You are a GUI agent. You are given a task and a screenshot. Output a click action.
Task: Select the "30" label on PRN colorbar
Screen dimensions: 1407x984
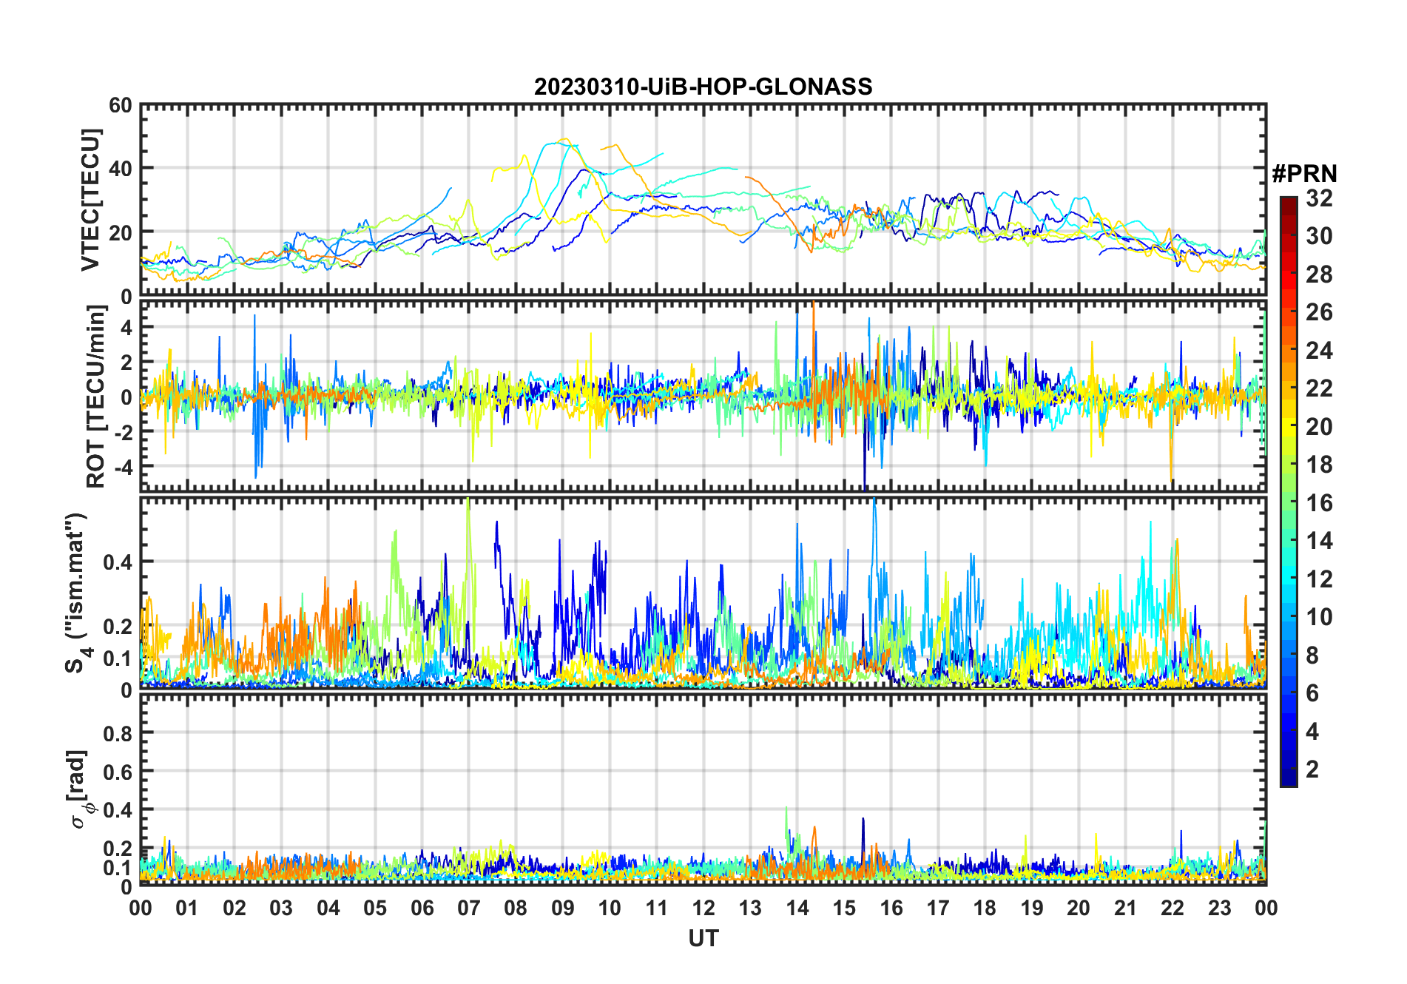[x=1319, y=236]
